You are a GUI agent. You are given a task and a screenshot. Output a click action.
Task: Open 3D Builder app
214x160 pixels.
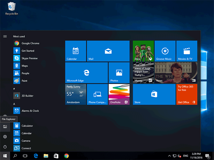[23, 96]
